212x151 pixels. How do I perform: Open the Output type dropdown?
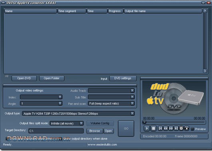[132, 113]
